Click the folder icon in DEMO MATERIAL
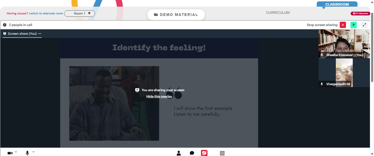The height and width of the screenshot is (156, 374). click(156, 15)
